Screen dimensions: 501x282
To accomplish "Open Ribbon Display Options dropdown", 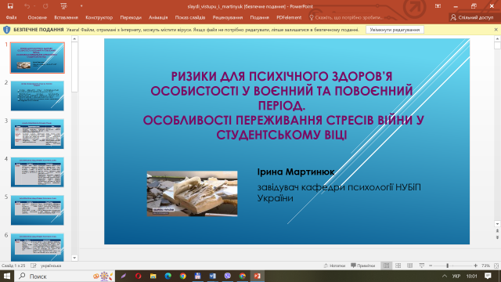I will pos(438,6).
